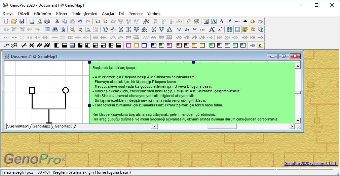Screen dimensions: 340x176
Task: Click the horizontal scrollbar right arrow
Action: click(292, 126)
